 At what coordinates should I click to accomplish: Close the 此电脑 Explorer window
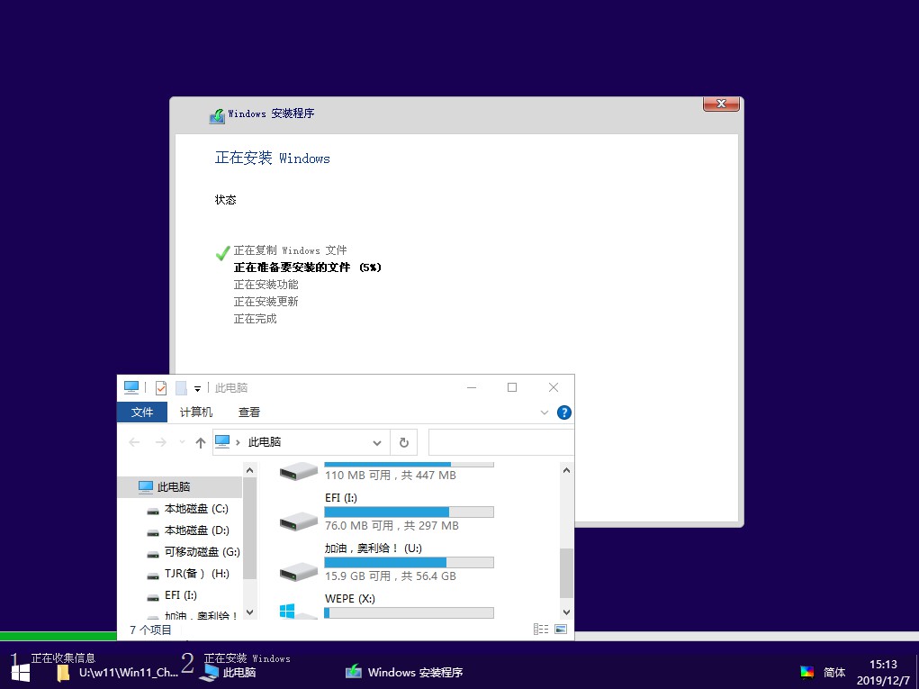coord(554,387)
